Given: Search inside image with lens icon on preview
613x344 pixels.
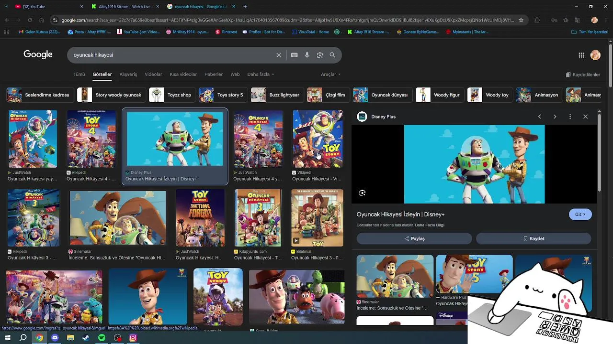Looking at the screenshot, I should (x=362, y=193).
